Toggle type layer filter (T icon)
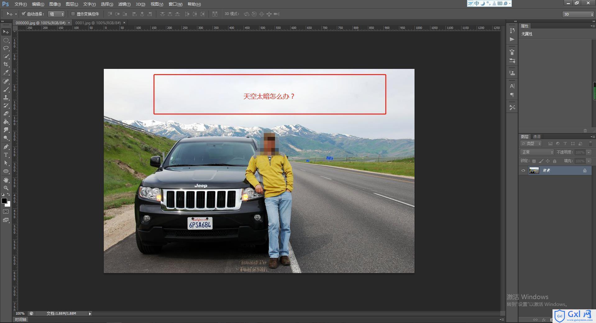Viewport: 596px width, 323px height. tap(565, 144)
